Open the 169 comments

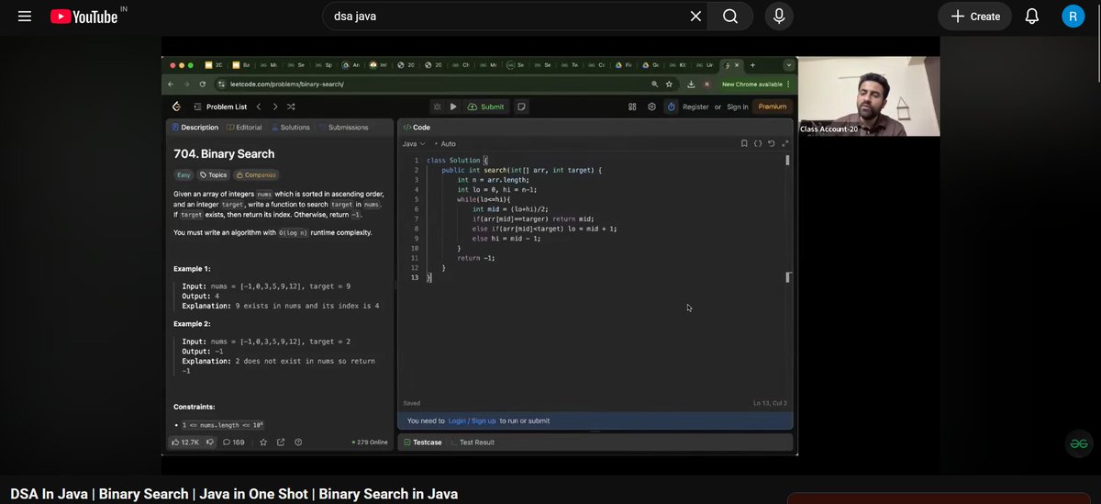(x=234, y=442)
